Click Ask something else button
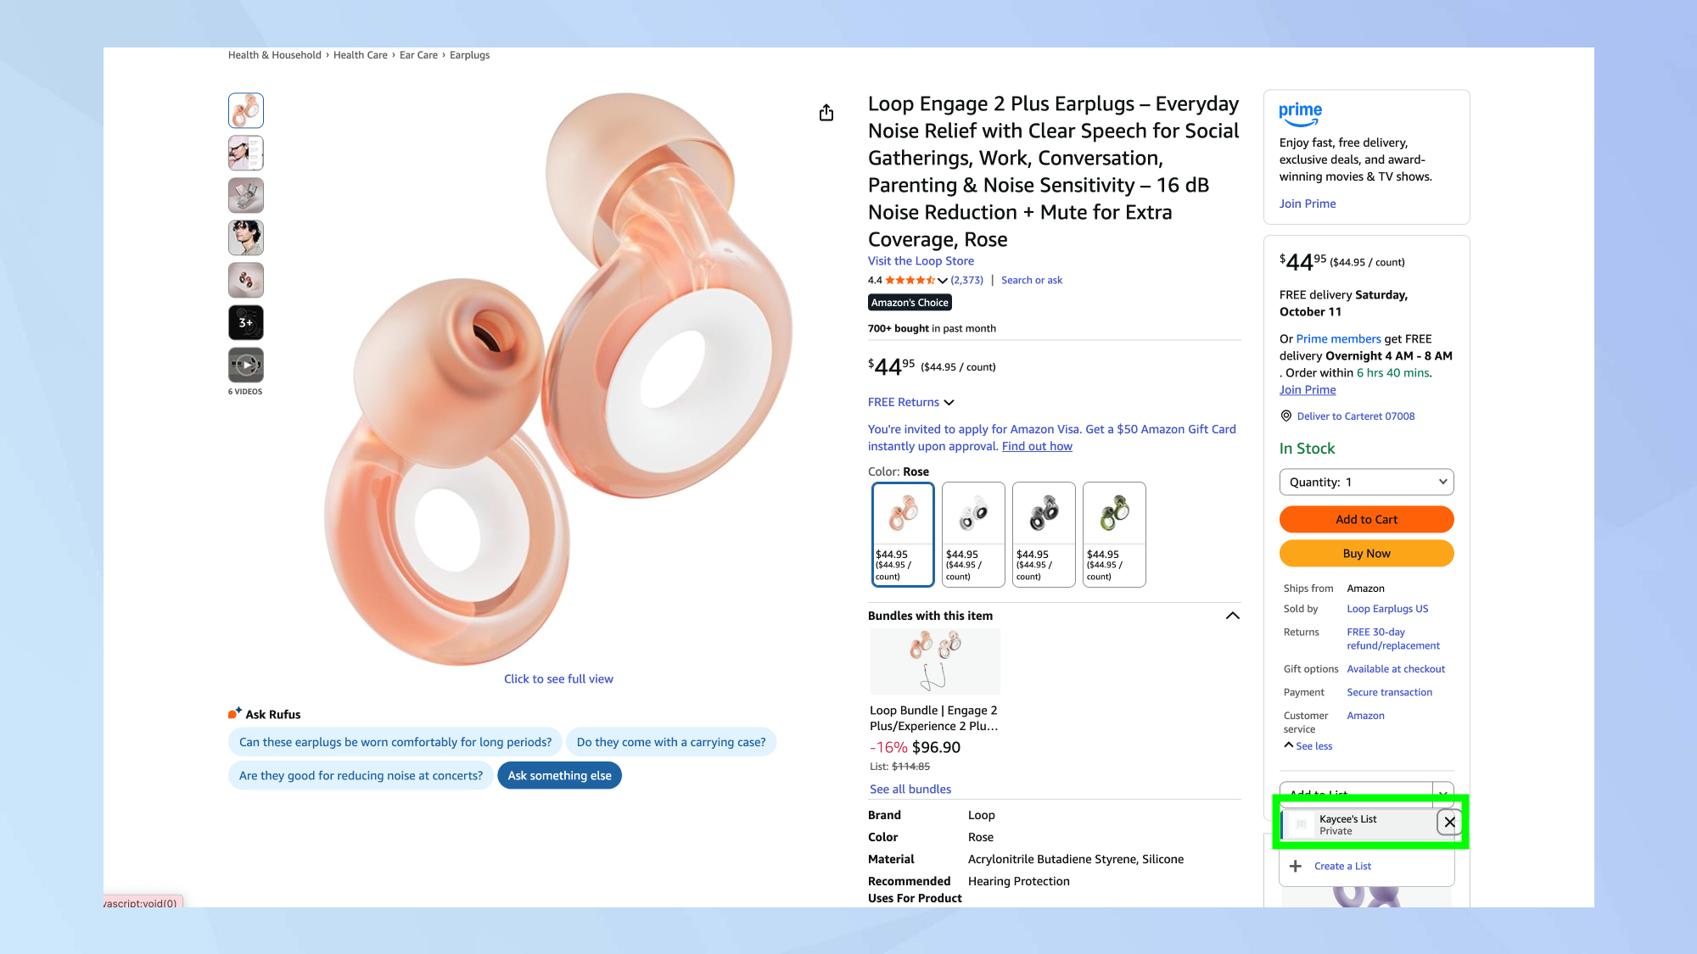This screenshot has height=954, width=1697. (559, 776)
